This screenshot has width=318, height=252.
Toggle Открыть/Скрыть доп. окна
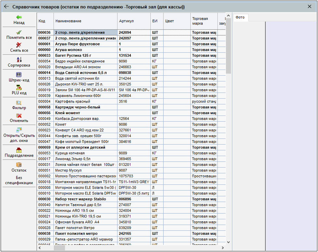coord(19,130)
